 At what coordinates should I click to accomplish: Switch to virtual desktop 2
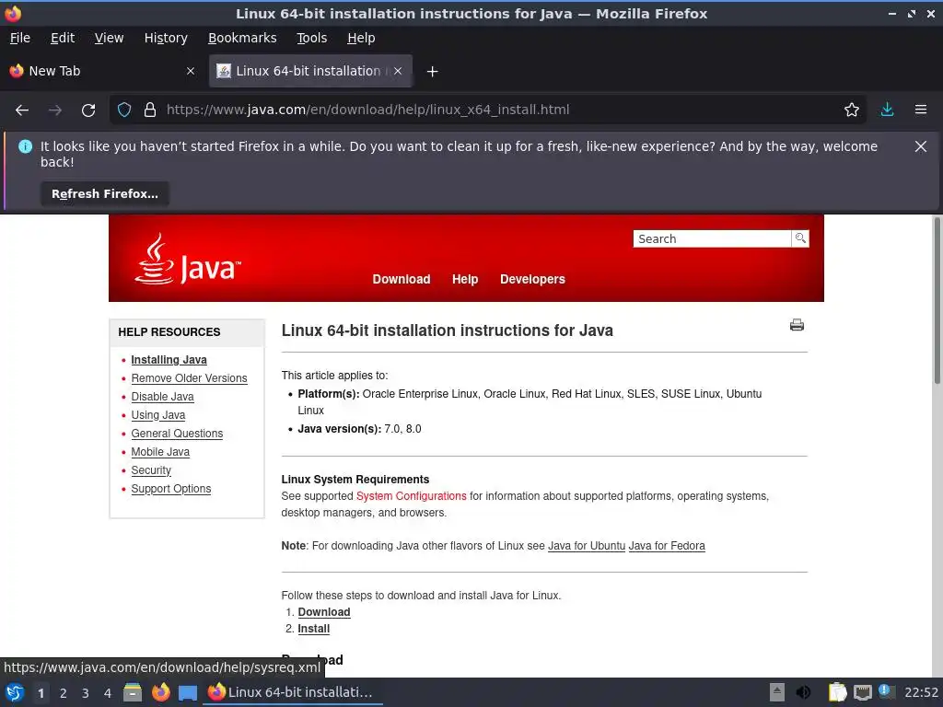tap(64, 693)
